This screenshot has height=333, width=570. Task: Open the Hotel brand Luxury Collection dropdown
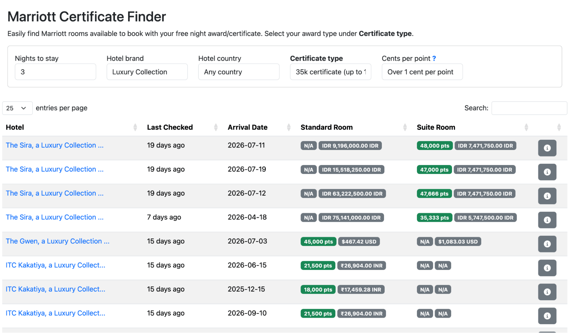pyautogui.click(x=147, y=72)
